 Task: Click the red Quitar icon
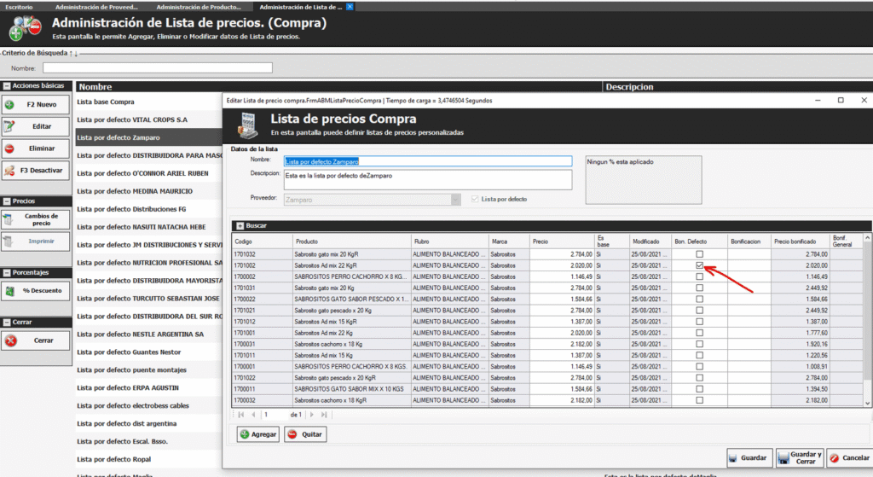pyautogui.click(x=292, y=434)
